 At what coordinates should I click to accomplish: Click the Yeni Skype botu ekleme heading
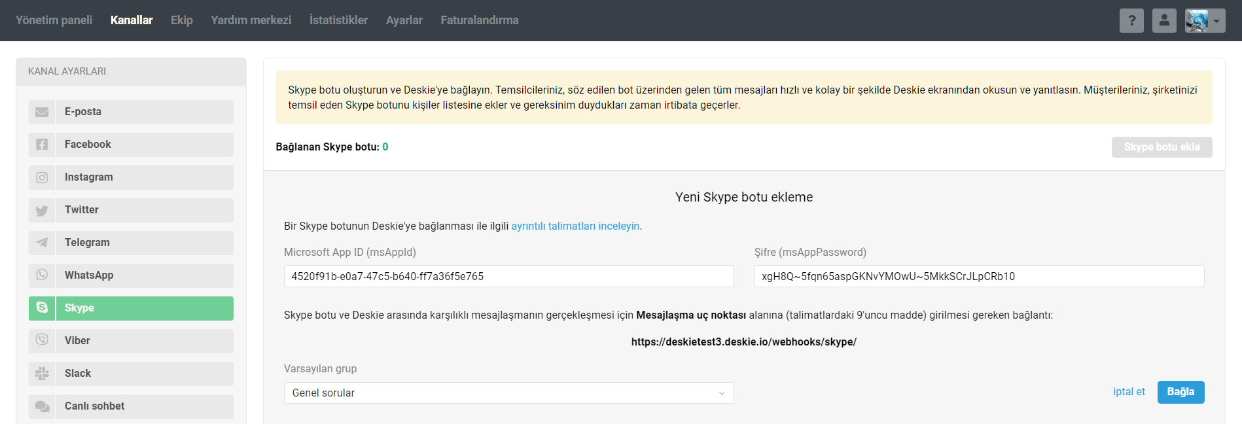(744, 198)
